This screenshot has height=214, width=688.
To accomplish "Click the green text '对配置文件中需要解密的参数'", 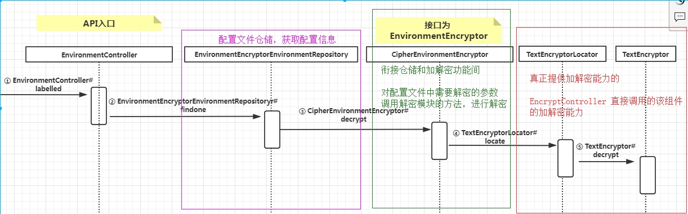I will [x=440, y=93].
